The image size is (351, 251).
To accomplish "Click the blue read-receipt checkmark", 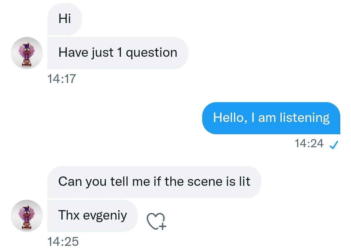I will [333, 145].
